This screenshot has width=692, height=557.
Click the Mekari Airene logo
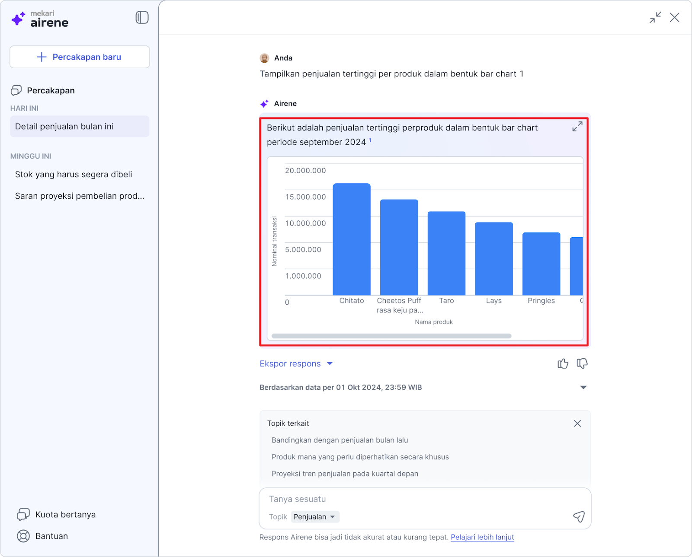[40, 19]
